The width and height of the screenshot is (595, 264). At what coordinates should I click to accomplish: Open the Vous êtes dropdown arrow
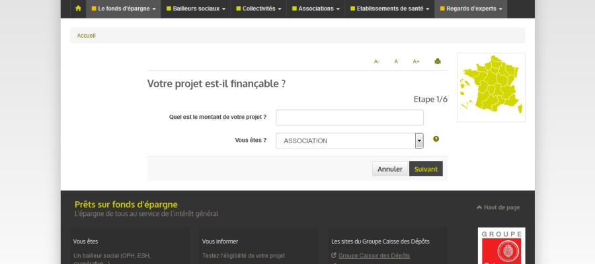point(419,141)
